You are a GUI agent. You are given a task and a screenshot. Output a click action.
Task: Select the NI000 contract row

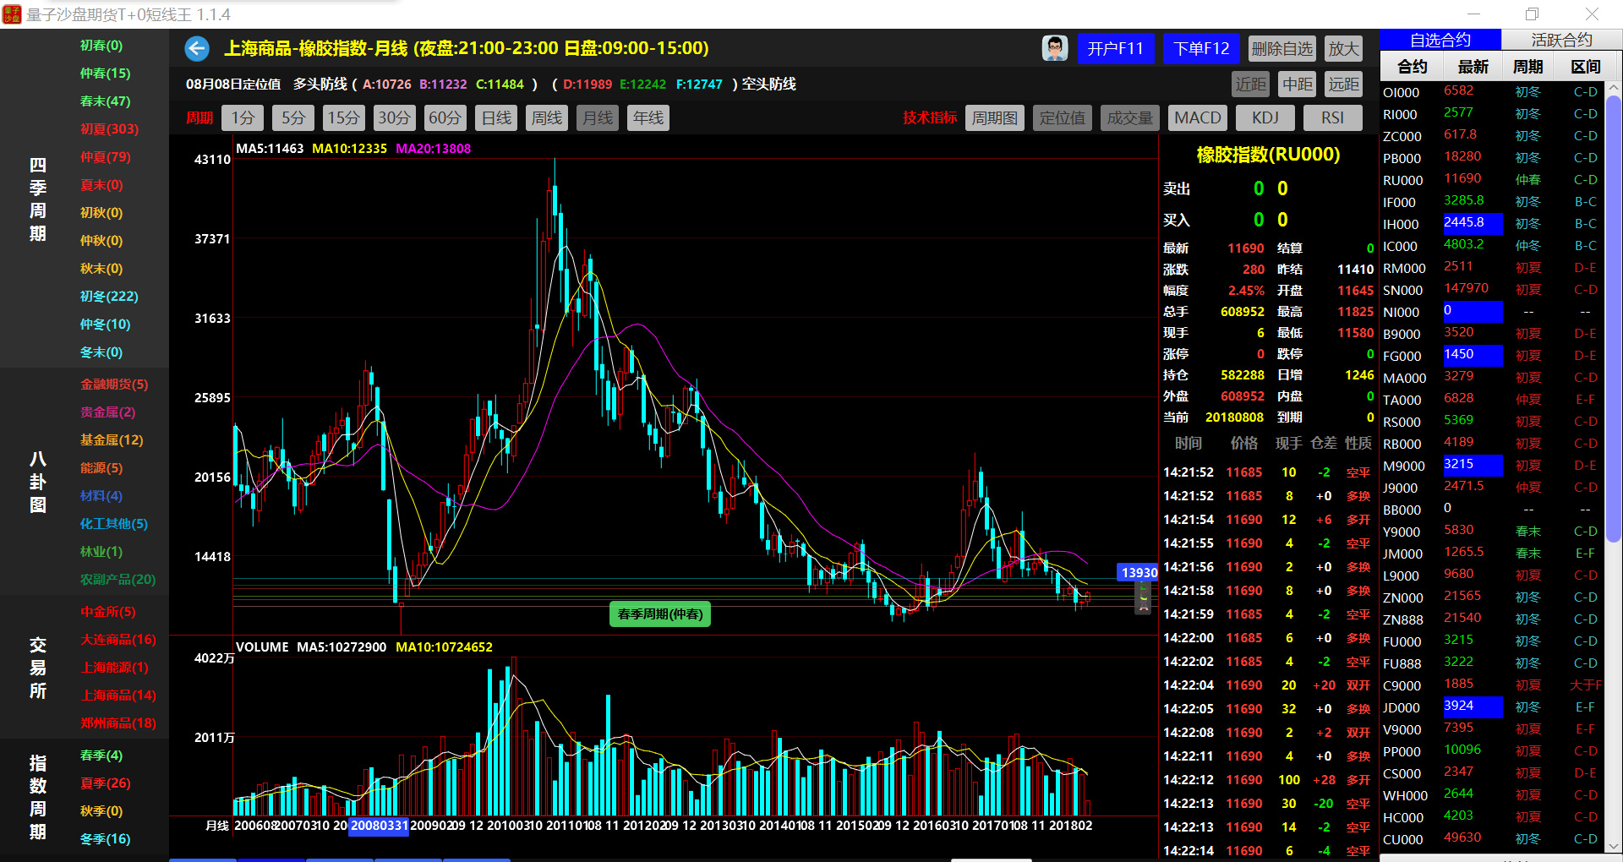pos(1493,311)
